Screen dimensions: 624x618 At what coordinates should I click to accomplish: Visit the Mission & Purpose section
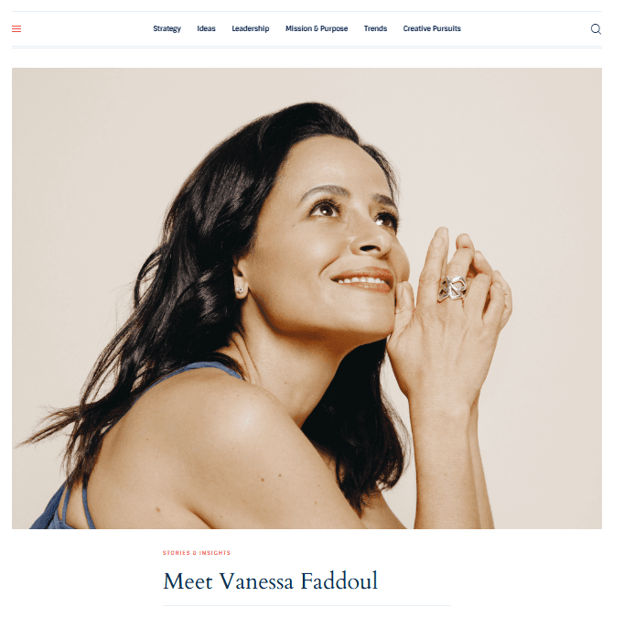pos(317,28)
